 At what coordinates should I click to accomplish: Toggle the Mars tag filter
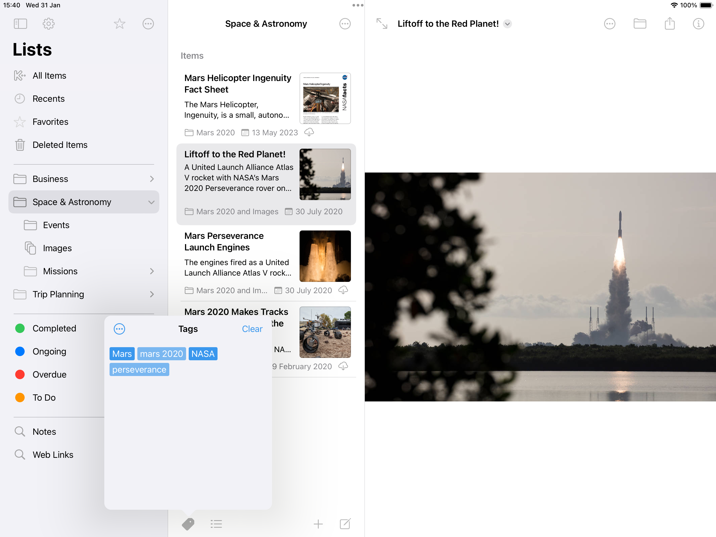[122, 354]
